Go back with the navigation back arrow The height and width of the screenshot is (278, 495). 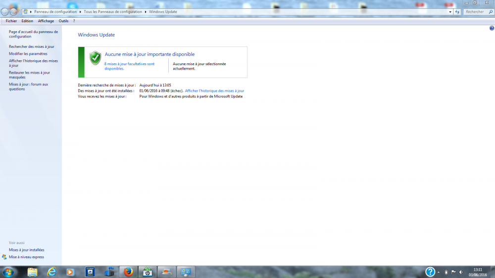pos(5,12)
